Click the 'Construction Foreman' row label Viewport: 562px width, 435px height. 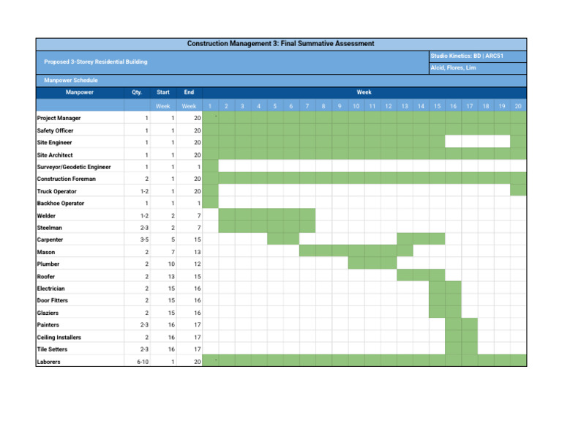(x=67, y=179)
